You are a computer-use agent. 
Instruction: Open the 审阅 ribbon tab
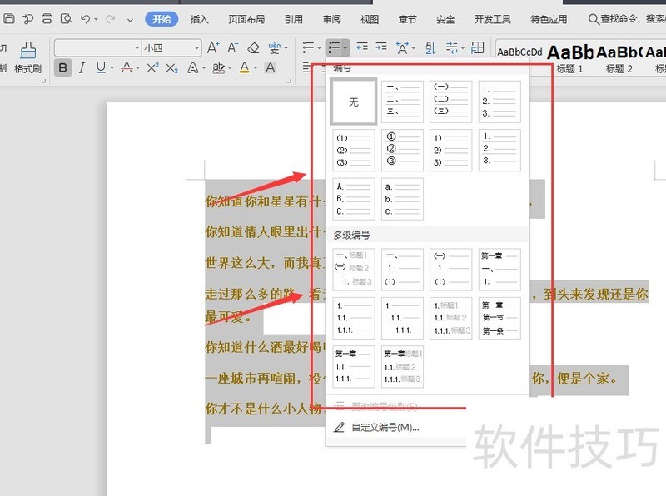331,19
